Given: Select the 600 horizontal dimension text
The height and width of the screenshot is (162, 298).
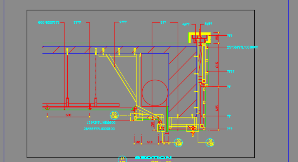Looking at the screenshot, I should [x=68, y=115].
